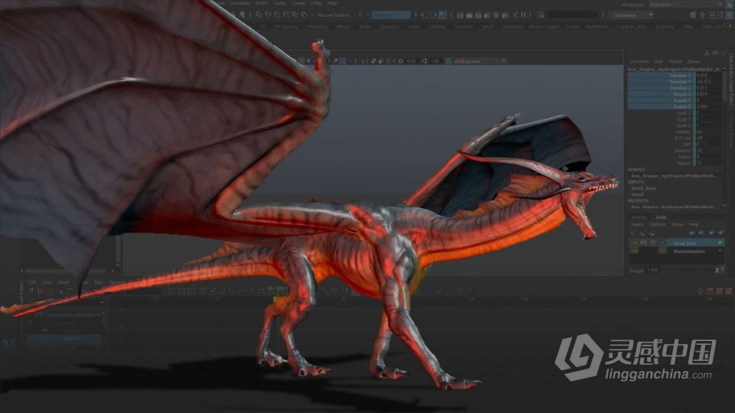Switch to the Modeling shelf tab
Viewport: 735px width, 413px height.
click(x=513, y=27)
